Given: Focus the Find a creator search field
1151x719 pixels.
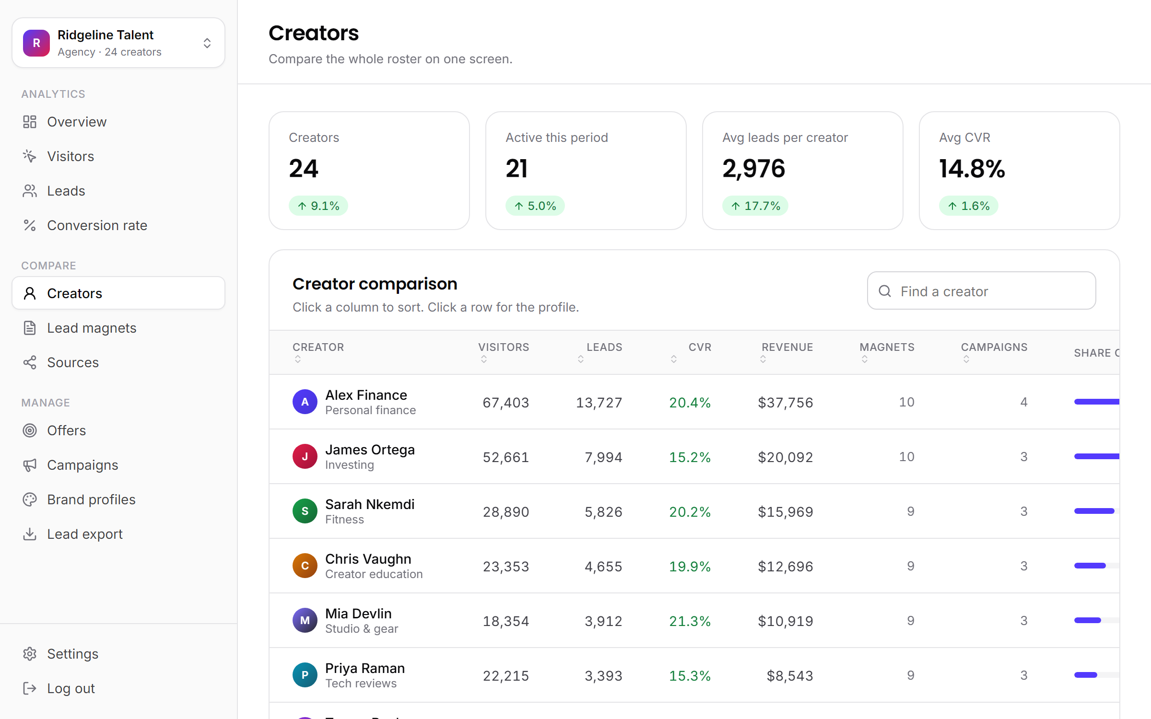Looking at the screenshot, I should [981, 291].
